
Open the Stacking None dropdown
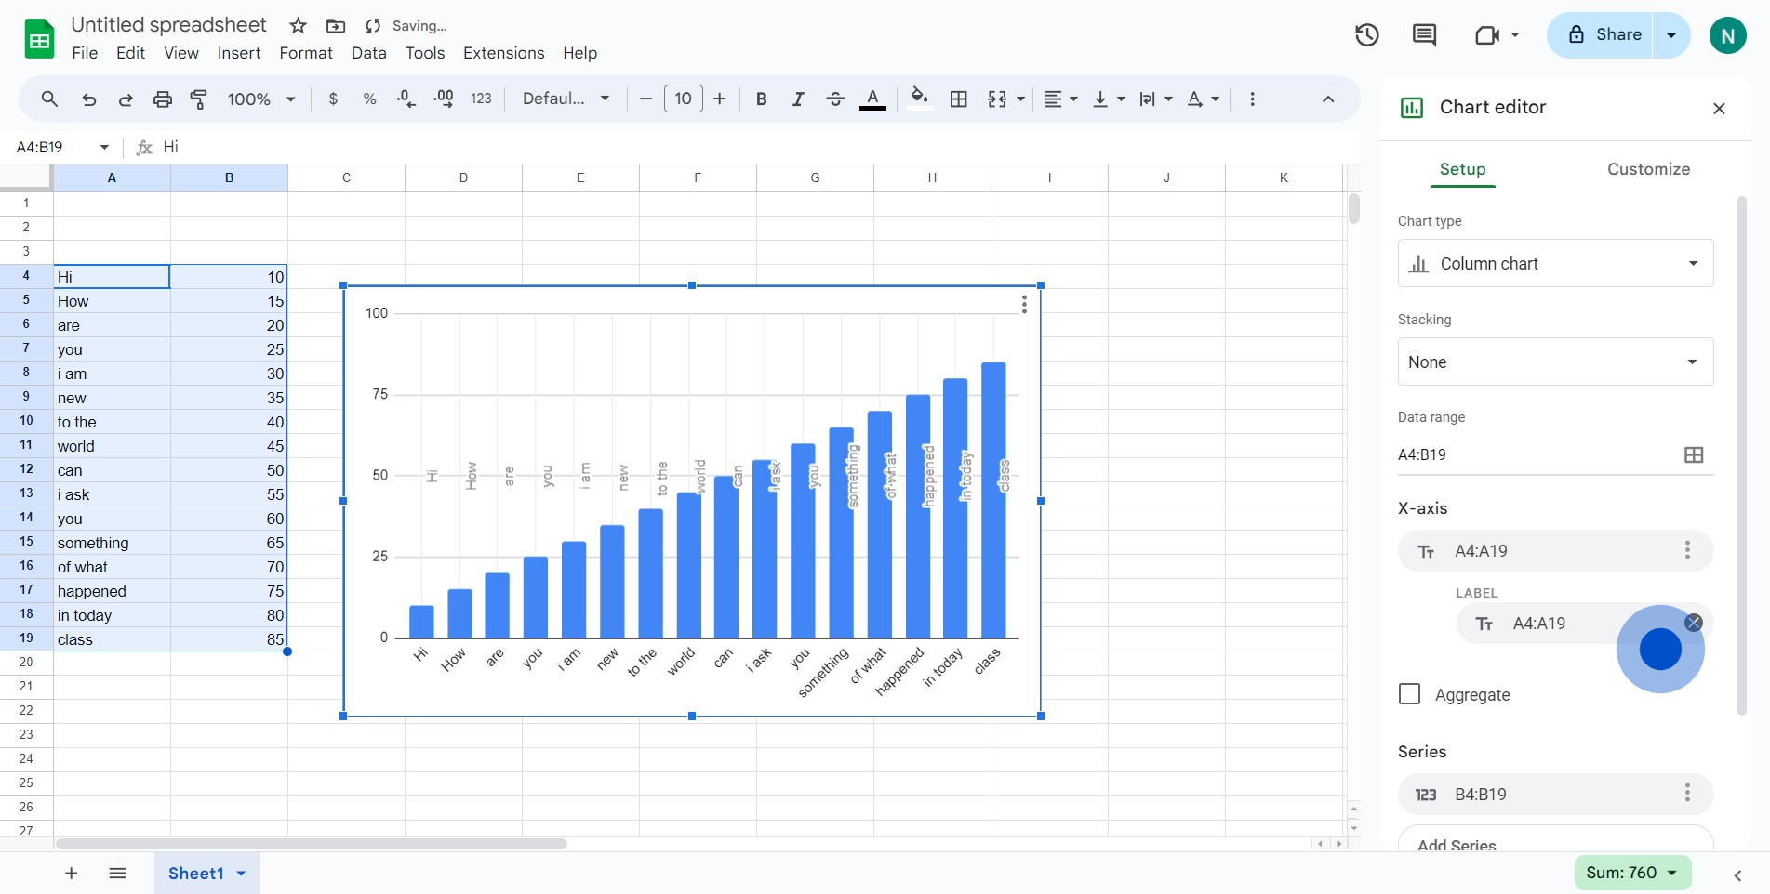(x=1555, y=362)
